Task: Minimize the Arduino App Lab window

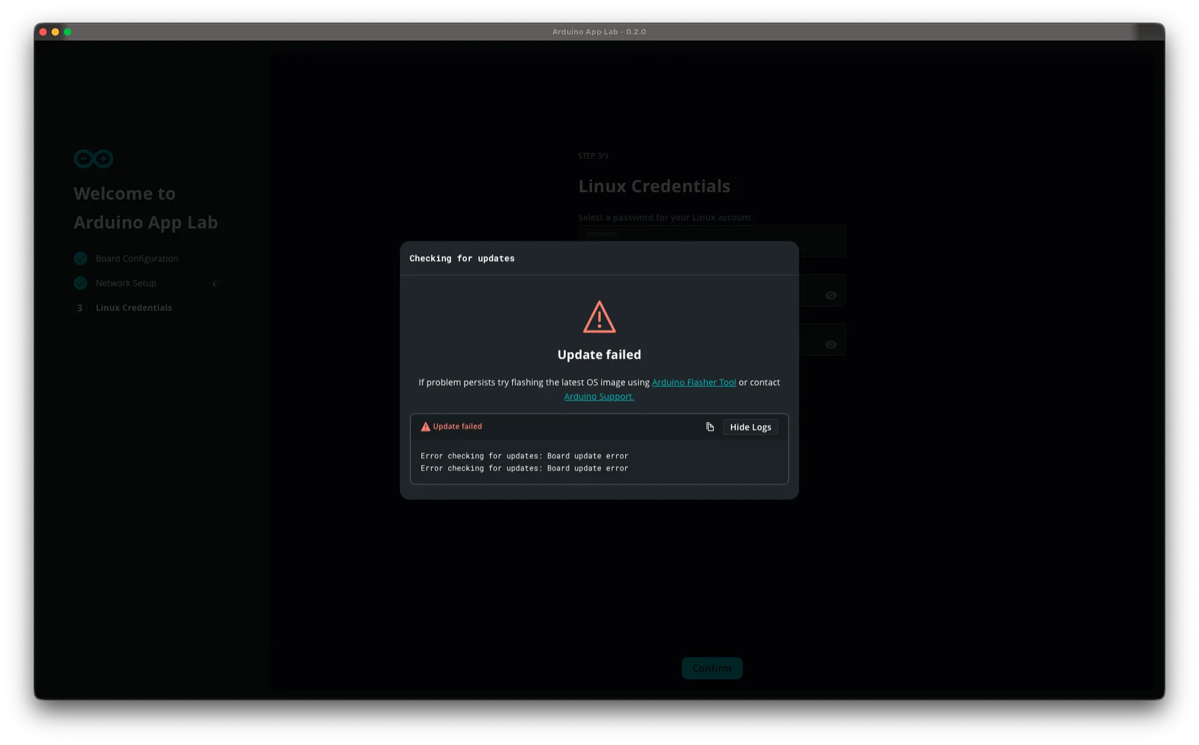Action: (55, 32)
